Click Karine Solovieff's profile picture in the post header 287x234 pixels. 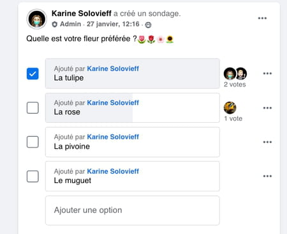[x=37, y=19]
